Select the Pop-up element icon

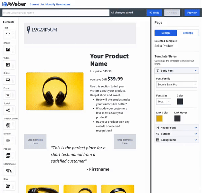(8, 155)
